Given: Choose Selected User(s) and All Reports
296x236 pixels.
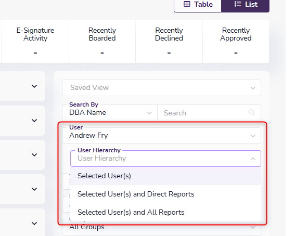Looking at the screenshot, I should click(x=165, y=212).
